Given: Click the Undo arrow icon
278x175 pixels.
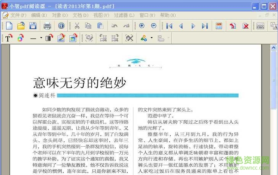Looking at the screenshot, I should pos(114,26).
